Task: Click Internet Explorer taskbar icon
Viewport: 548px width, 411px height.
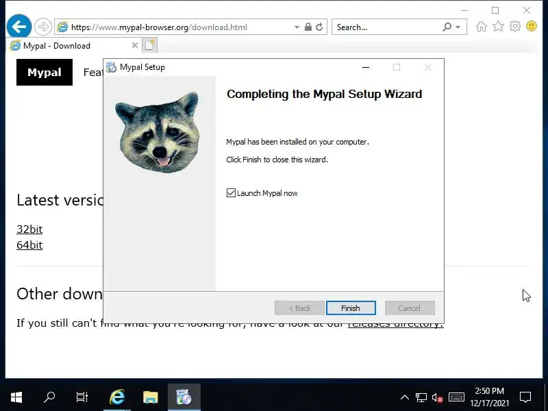Action: pos(117,397)
